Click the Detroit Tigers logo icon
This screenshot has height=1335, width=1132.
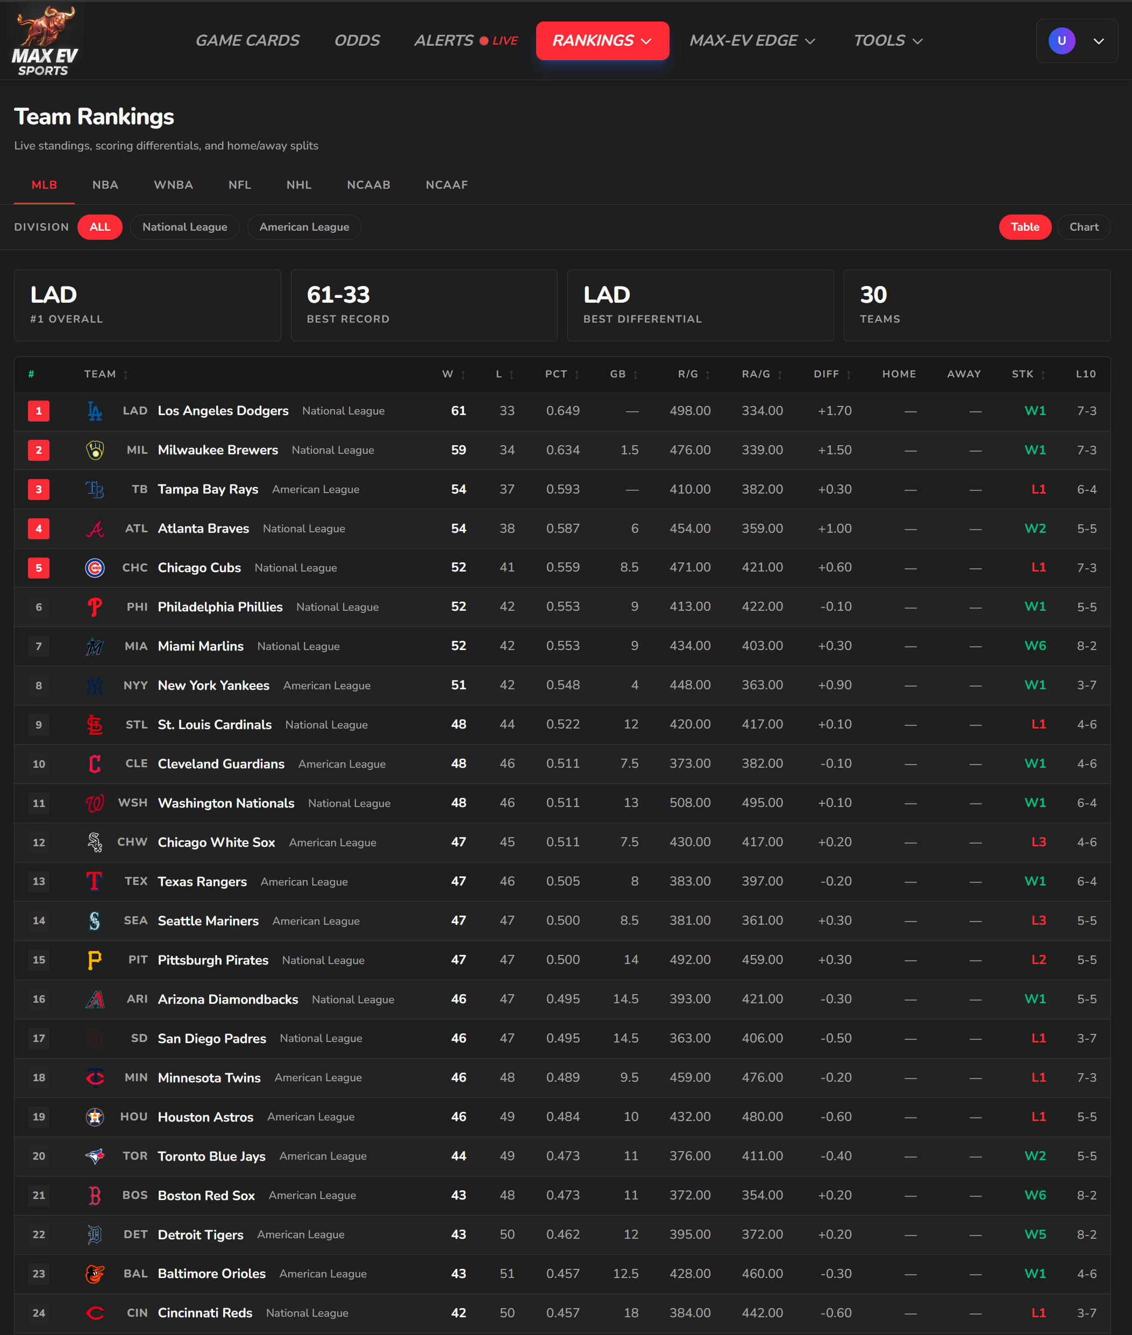(x=95, y=1234)
